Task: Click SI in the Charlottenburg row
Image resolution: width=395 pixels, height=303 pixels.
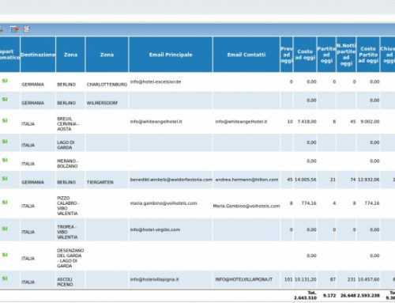Action: [5, 81]
